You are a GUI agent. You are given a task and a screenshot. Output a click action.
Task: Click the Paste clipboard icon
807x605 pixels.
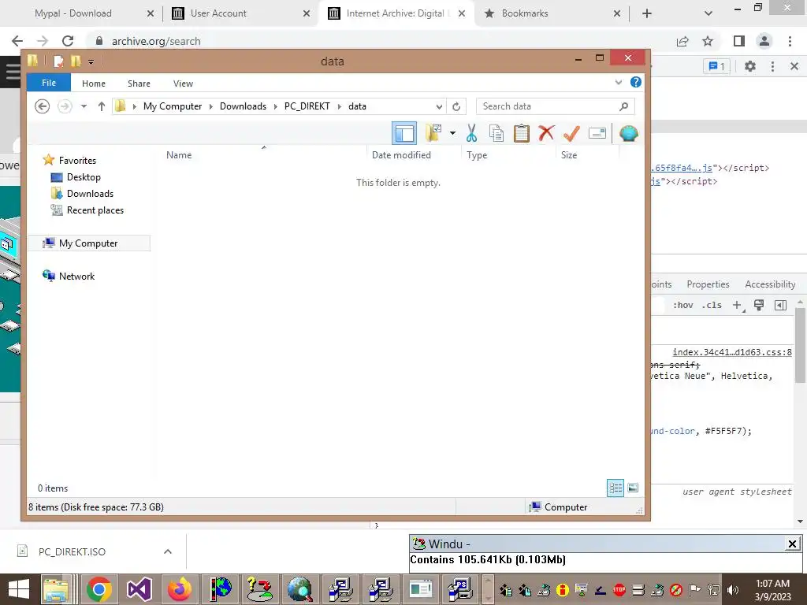tap(521, 133)
